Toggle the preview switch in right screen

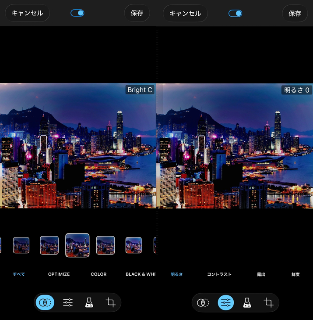click(x=235, y=14)
